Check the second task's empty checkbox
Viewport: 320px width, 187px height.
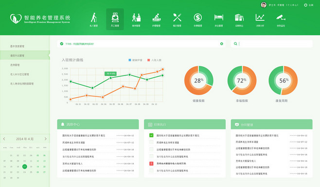pos(151,142)
